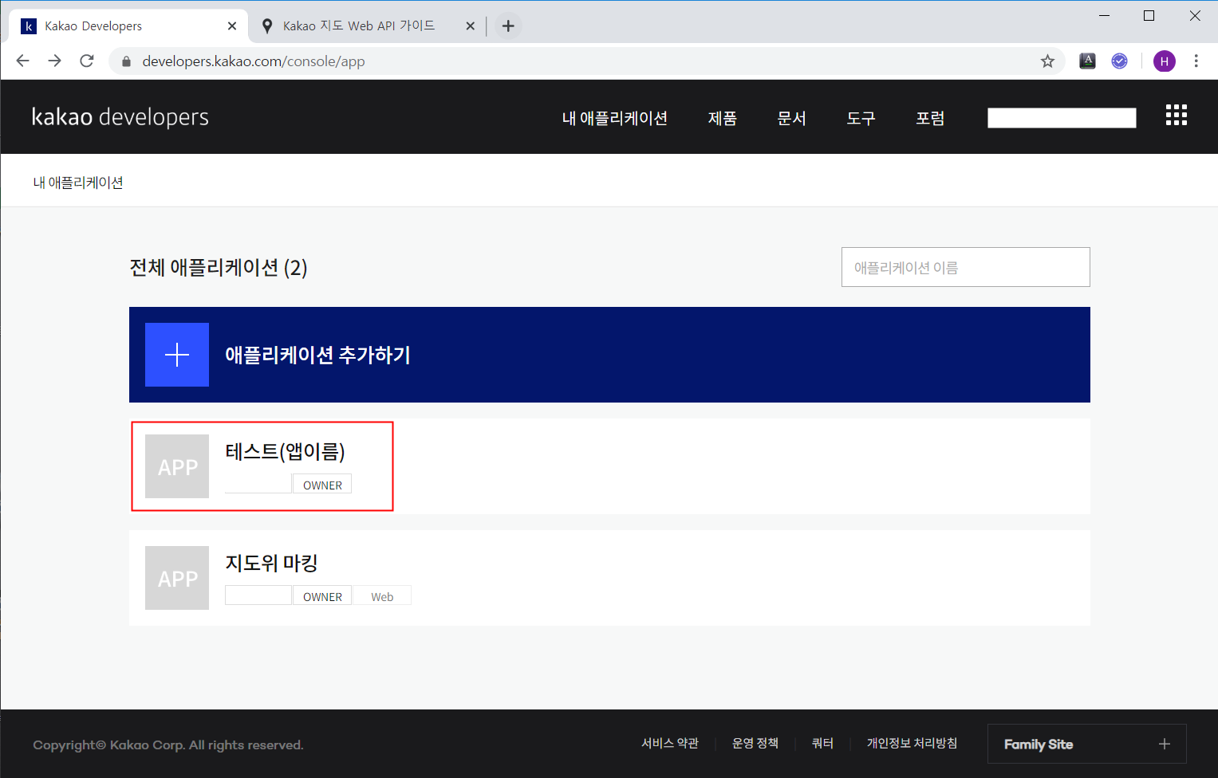This screenshot has width=1218, height=778.
Task: Open 개인정보 처리방침 footer link
Action: [x=913, y=743]
